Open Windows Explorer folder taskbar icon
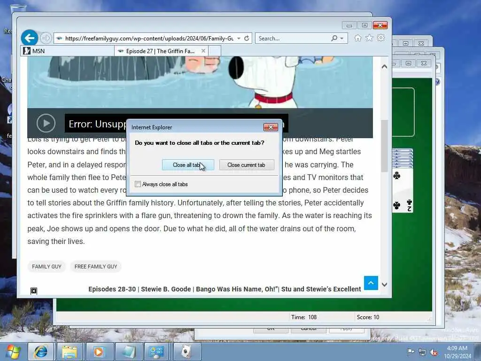 point(70,352)
